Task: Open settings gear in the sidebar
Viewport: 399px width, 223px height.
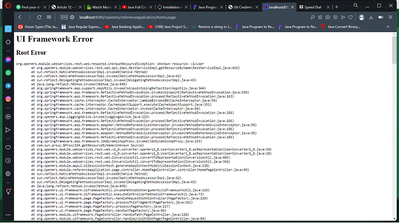Action: (x=8, y=174)
